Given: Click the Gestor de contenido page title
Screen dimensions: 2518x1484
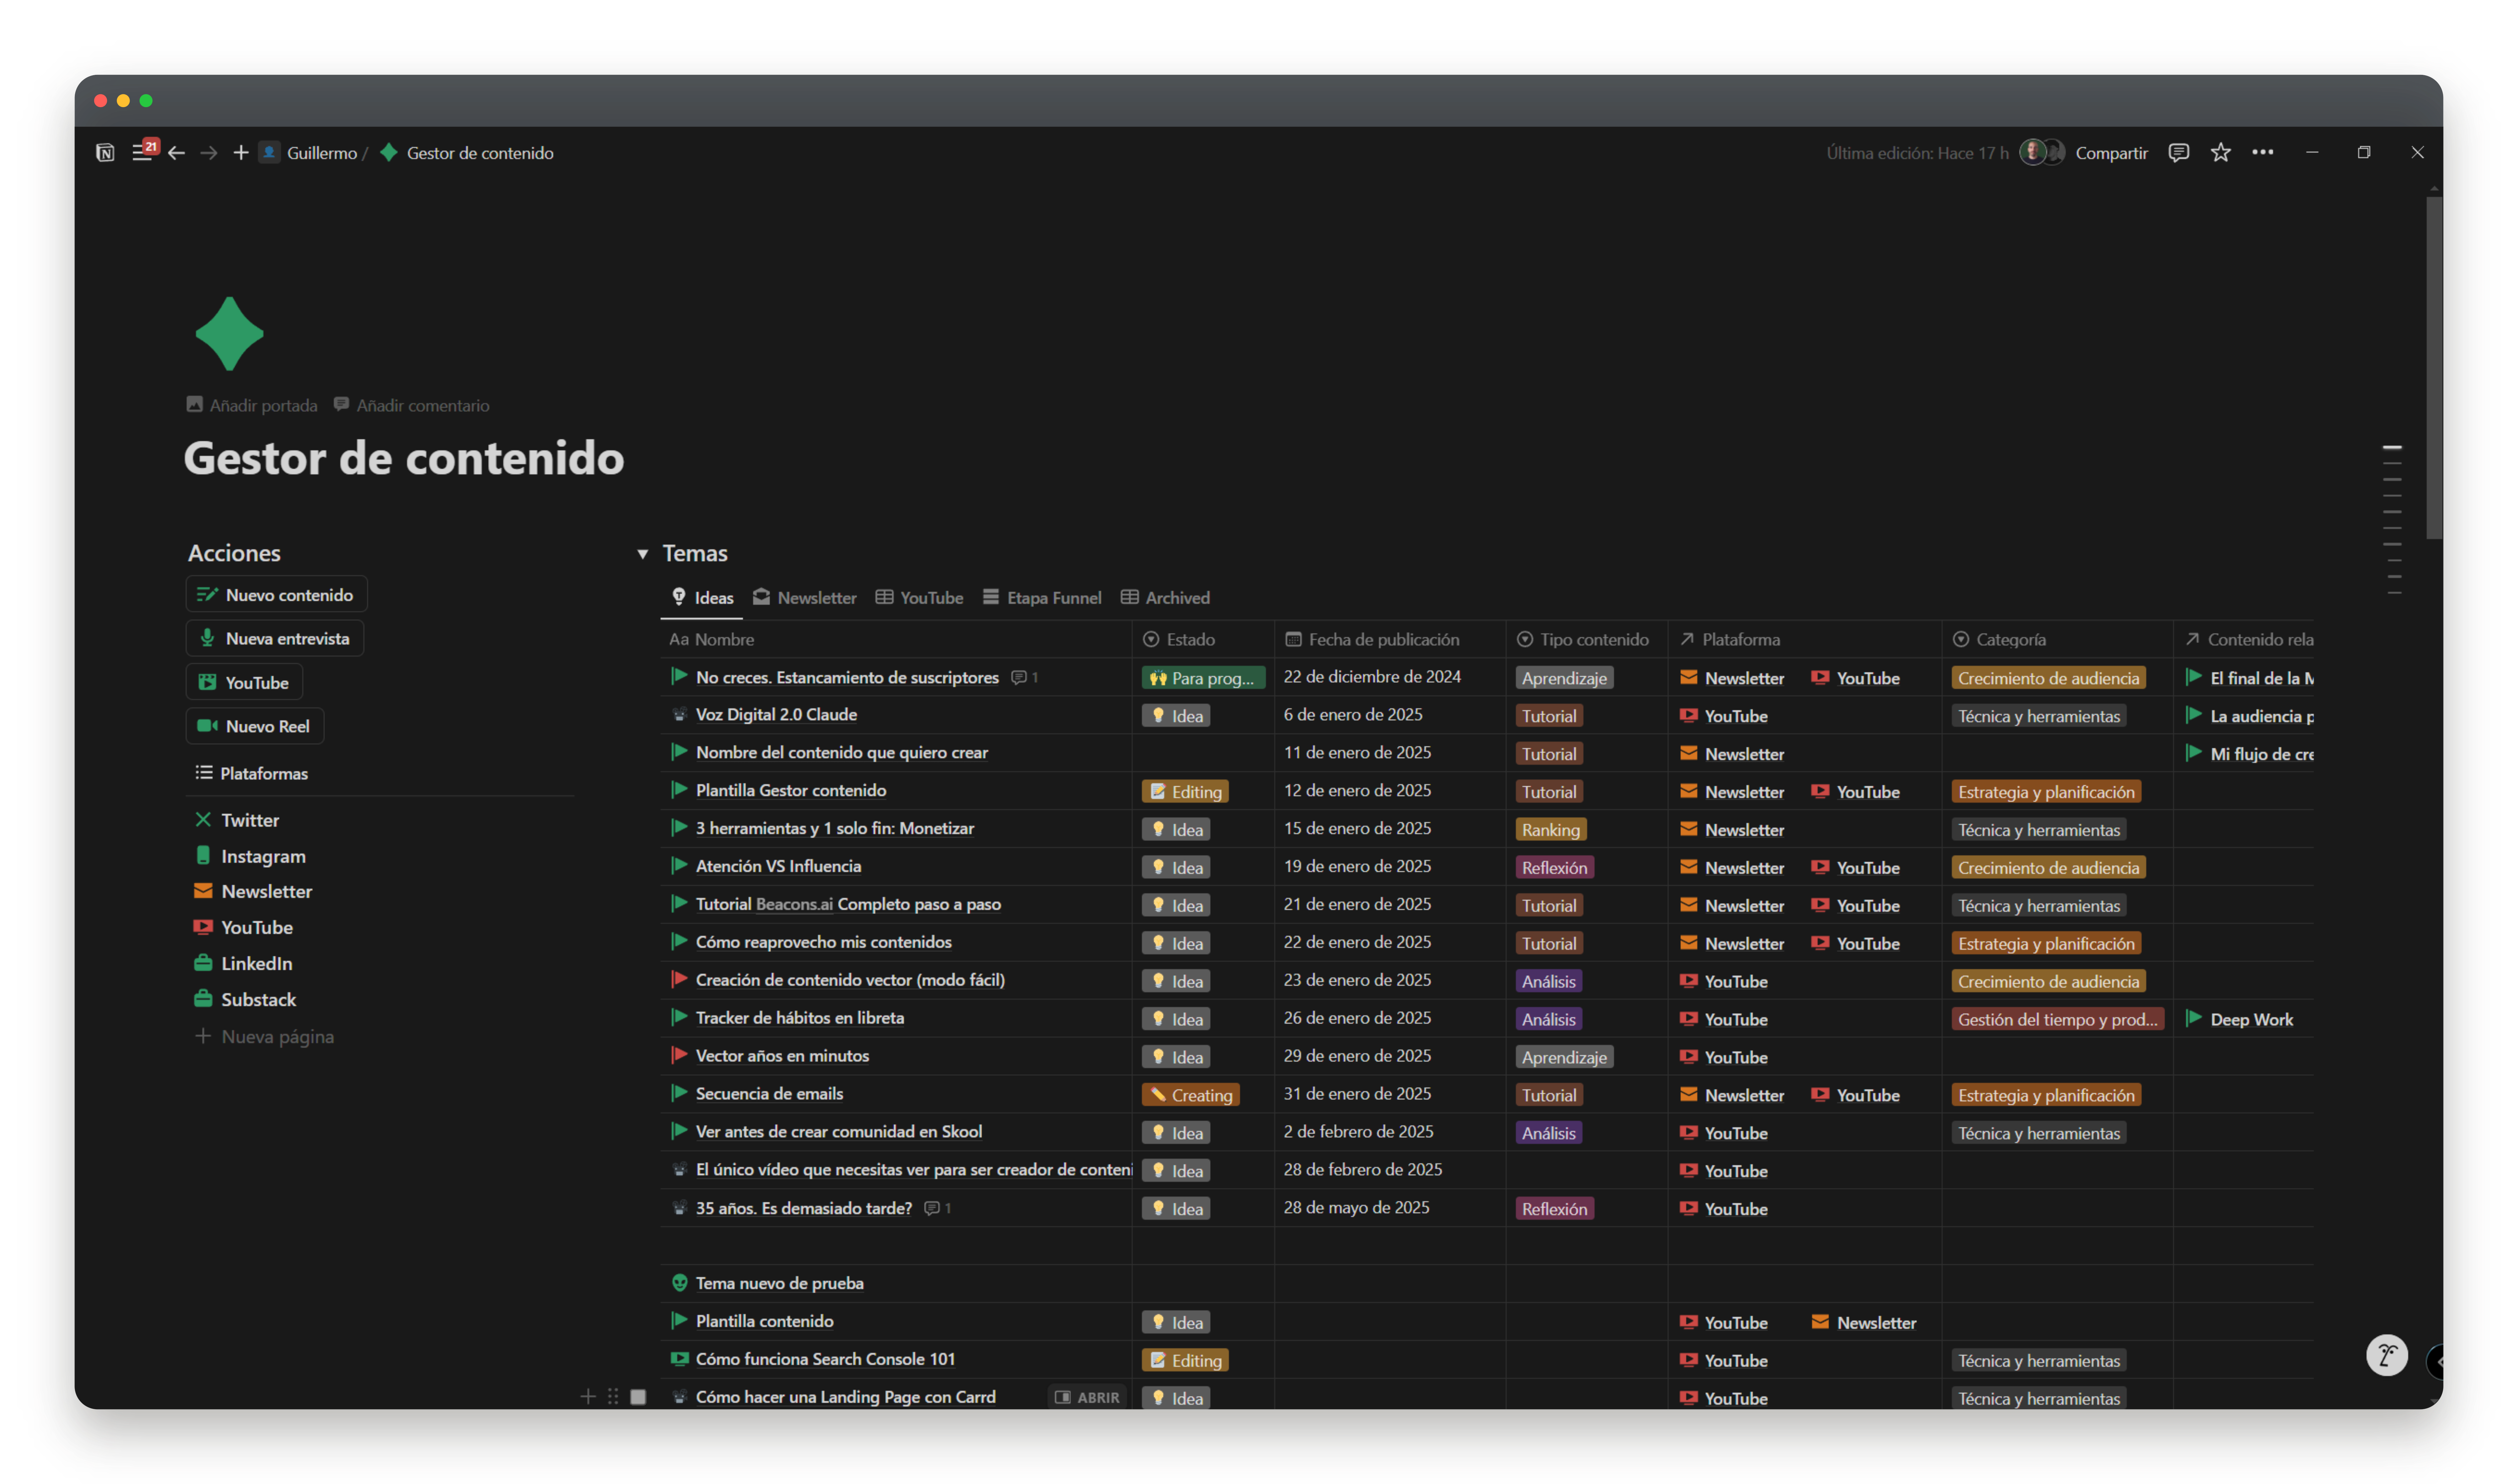Looking at the screenshot, I should 404,459.
